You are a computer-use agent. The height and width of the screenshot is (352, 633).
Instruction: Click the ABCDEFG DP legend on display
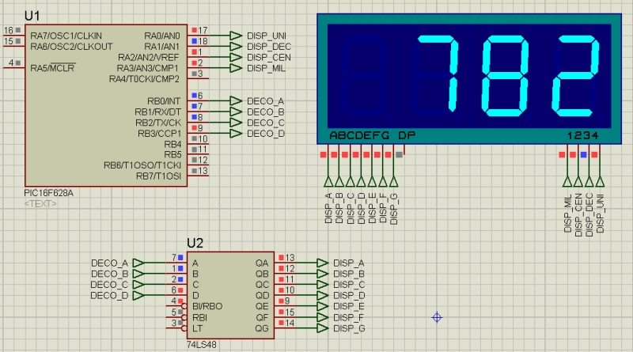click(x=372, y=135)
